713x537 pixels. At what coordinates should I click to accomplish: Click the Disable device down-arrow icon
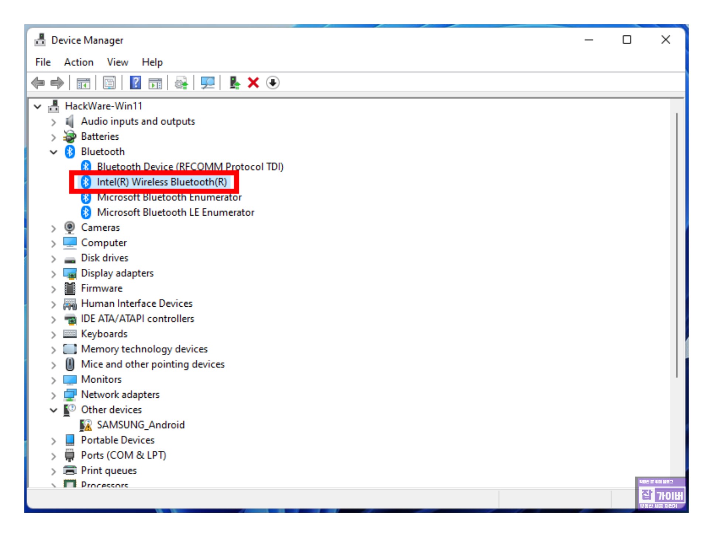(x=273, y=83)
